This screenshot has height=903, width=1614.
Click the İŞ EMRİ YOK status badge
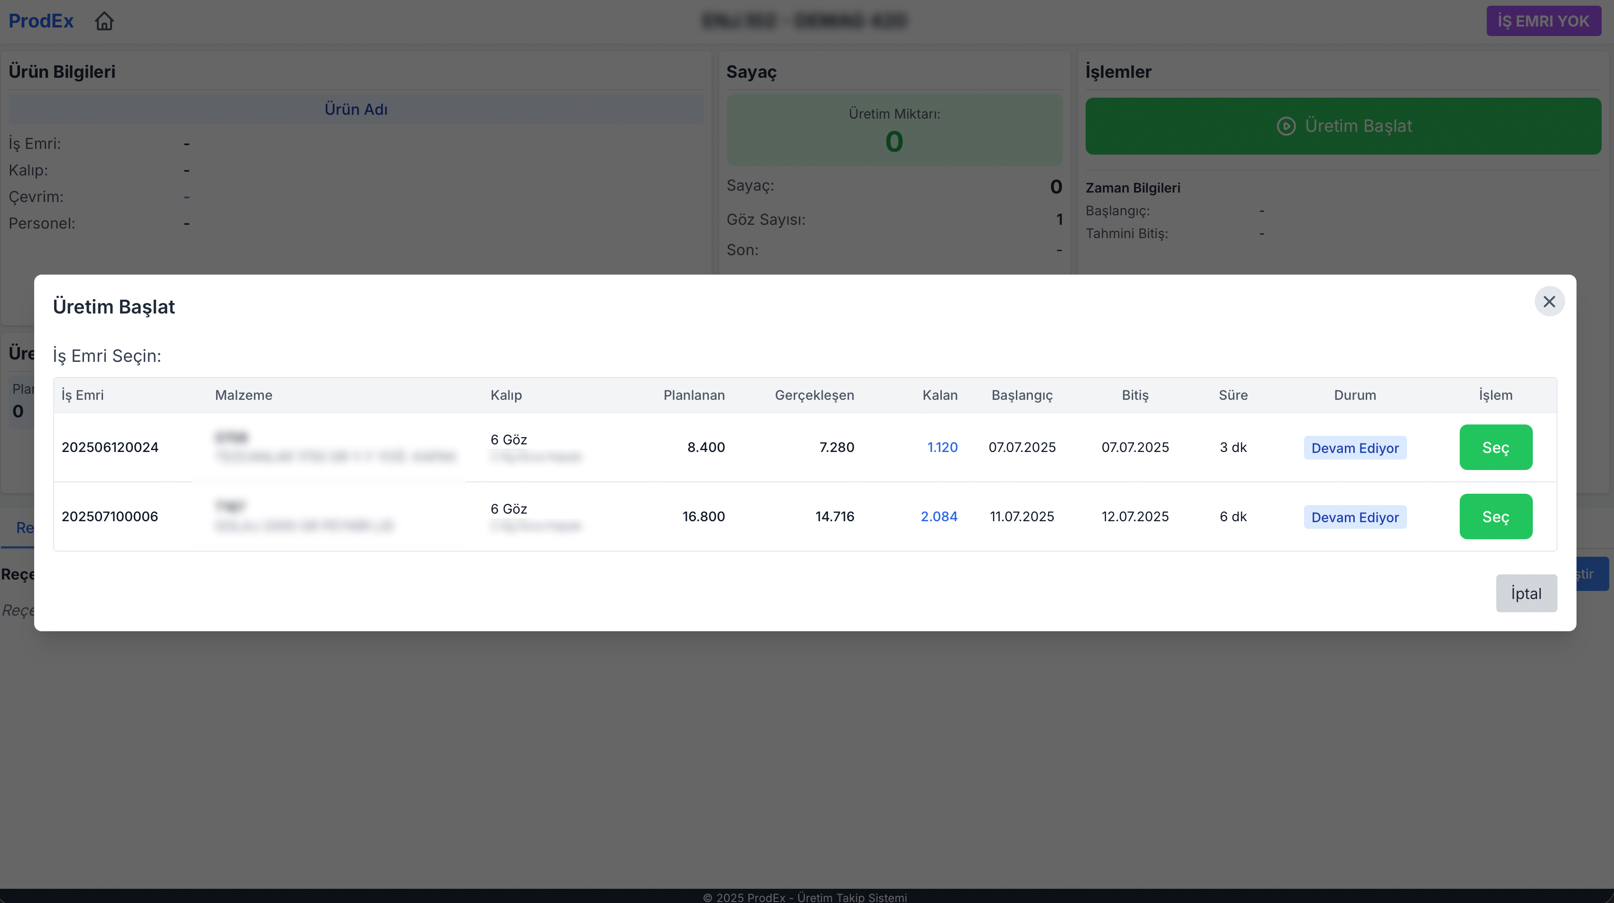point(1543,21)
